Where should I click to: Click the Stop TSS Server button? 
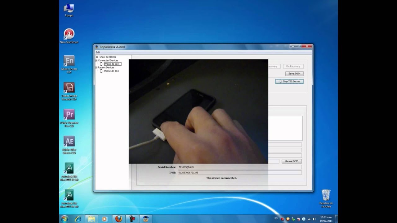[289, 81]
